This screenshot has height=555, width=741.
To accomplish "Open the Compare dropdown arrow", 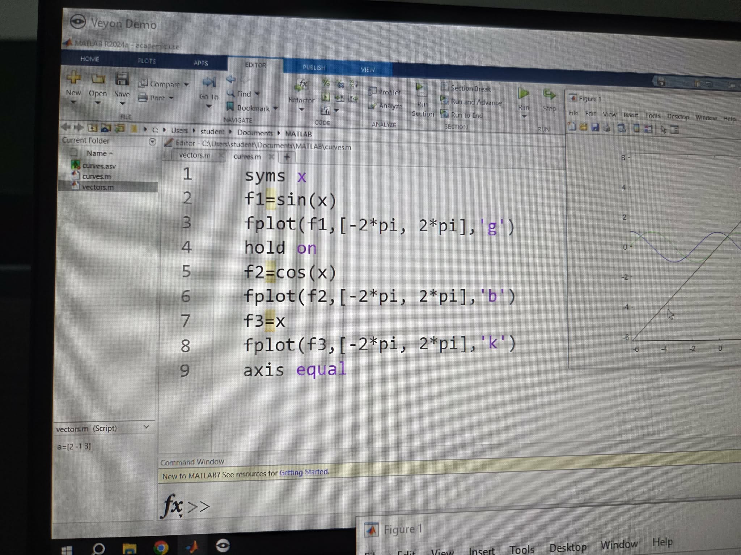I will click(x=186, y=85).
